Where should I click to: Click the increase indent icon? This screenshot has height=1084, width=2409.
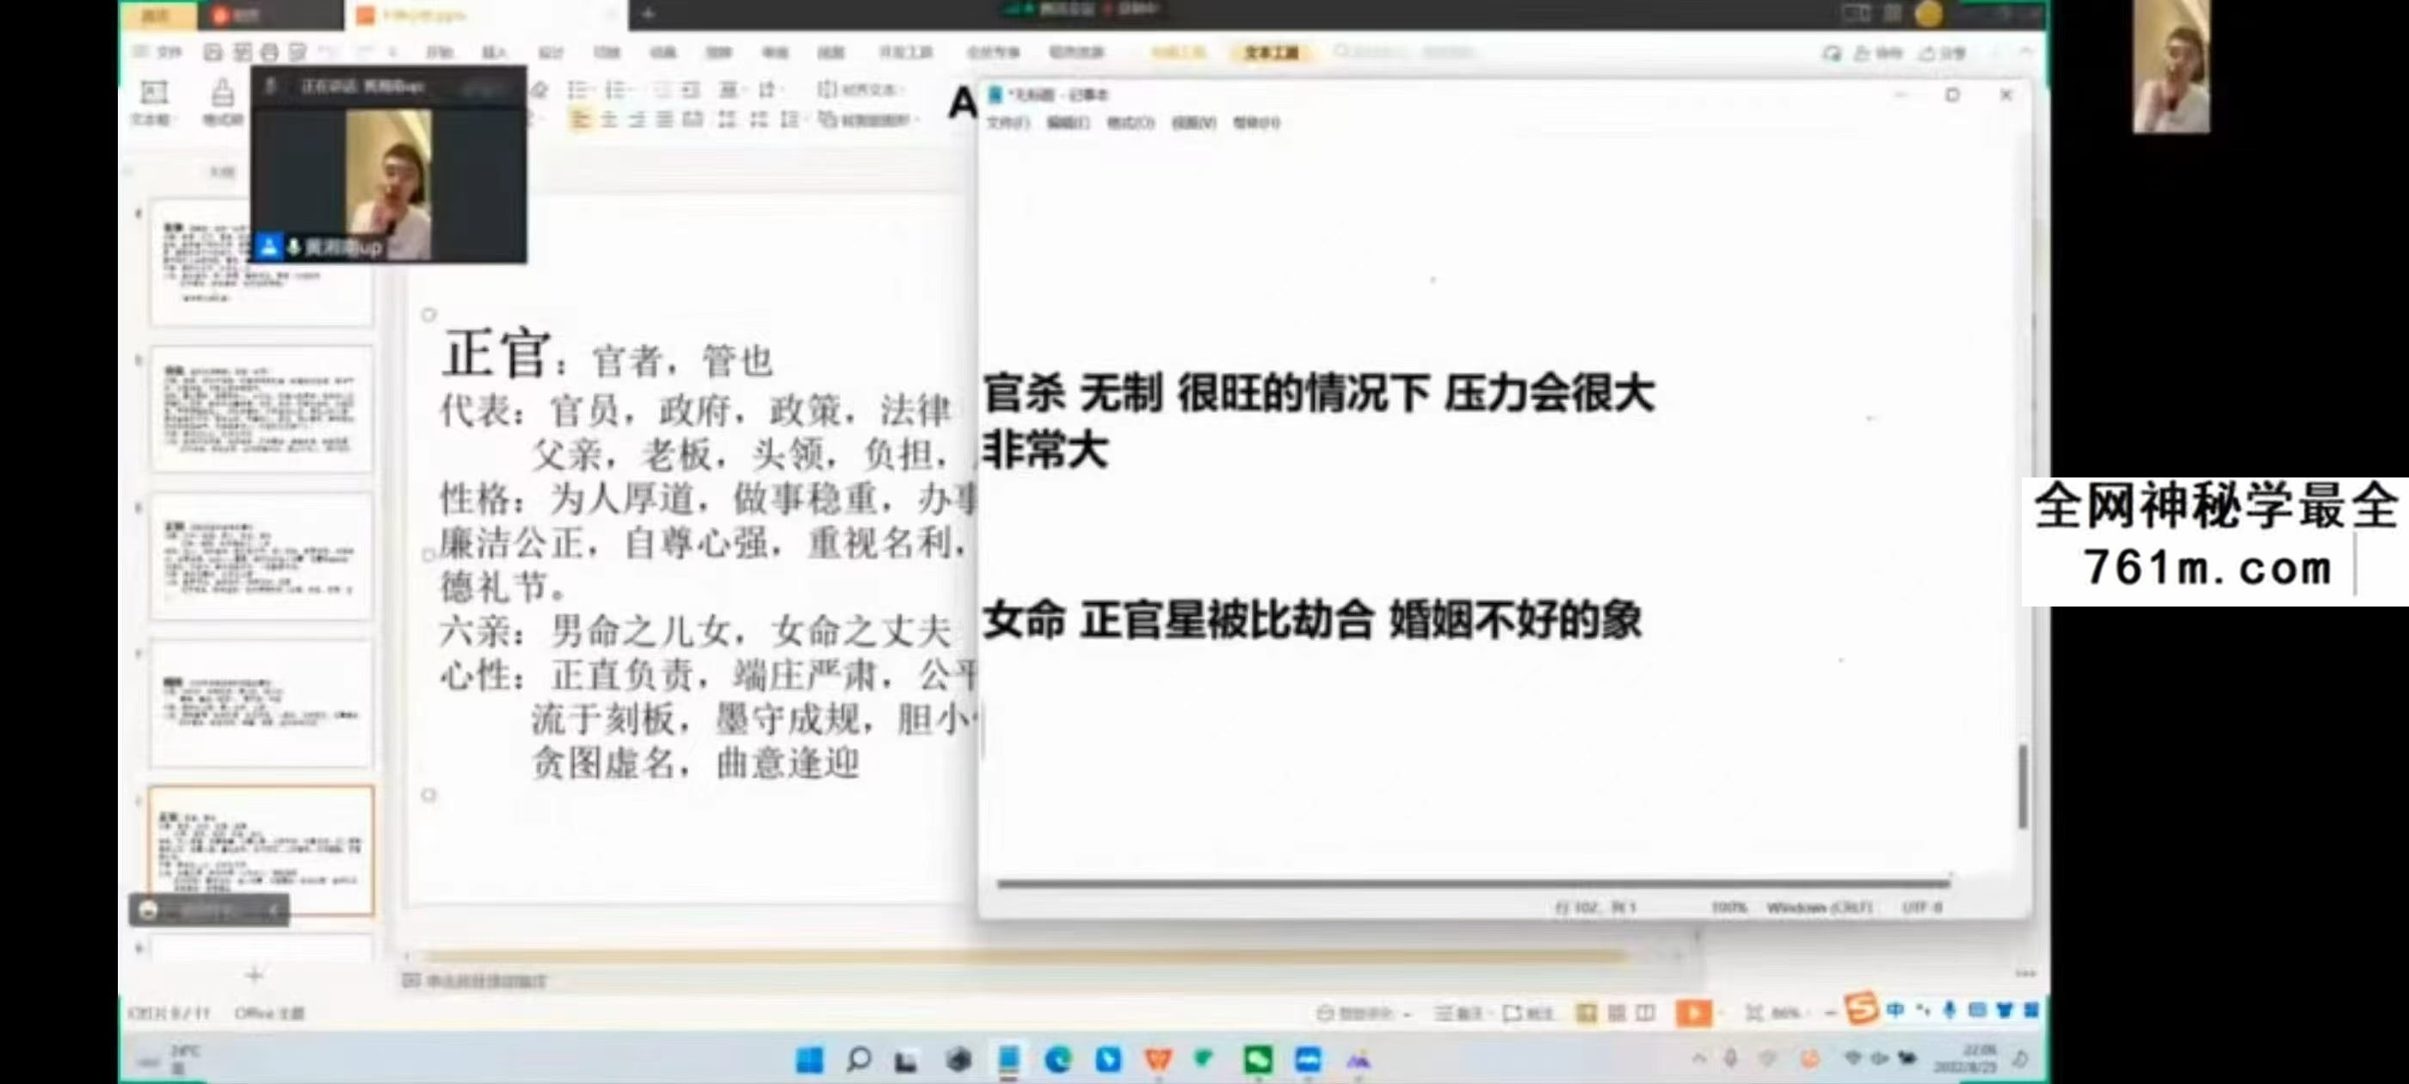(691, 89)
